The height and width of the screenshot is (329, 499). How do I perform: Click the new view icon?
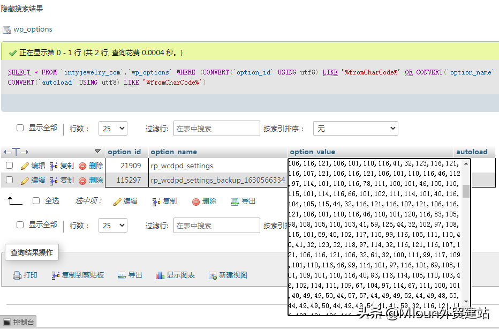coord(213,275)
